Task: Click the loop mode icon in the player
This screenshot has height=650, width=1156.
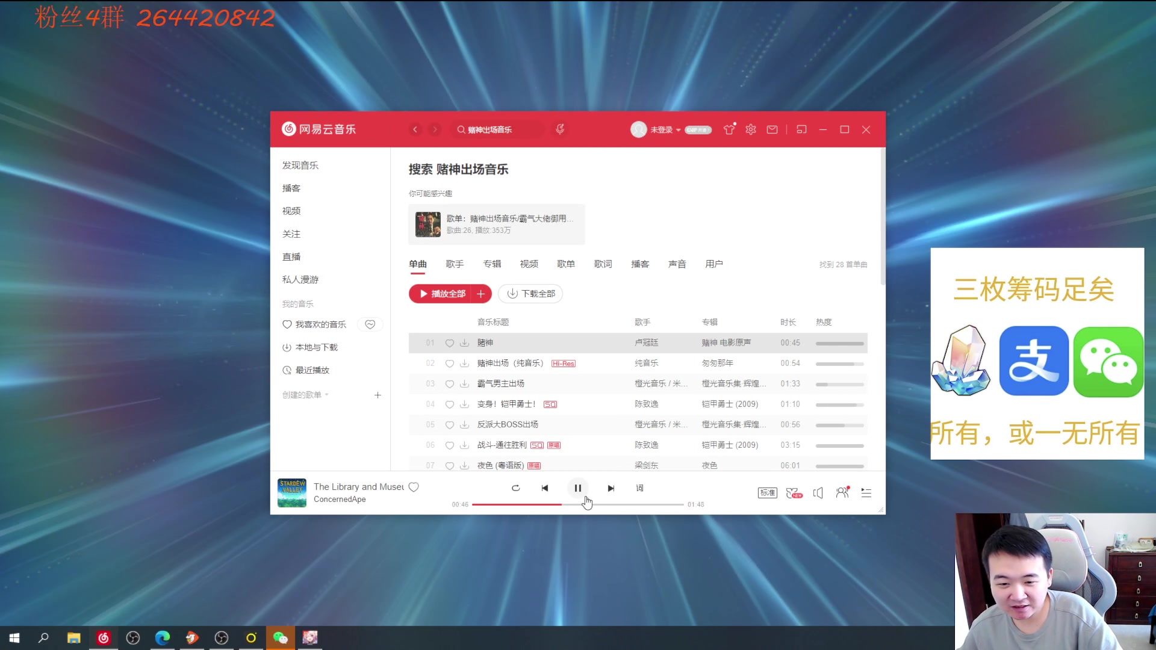Action: tap(516, 488)
